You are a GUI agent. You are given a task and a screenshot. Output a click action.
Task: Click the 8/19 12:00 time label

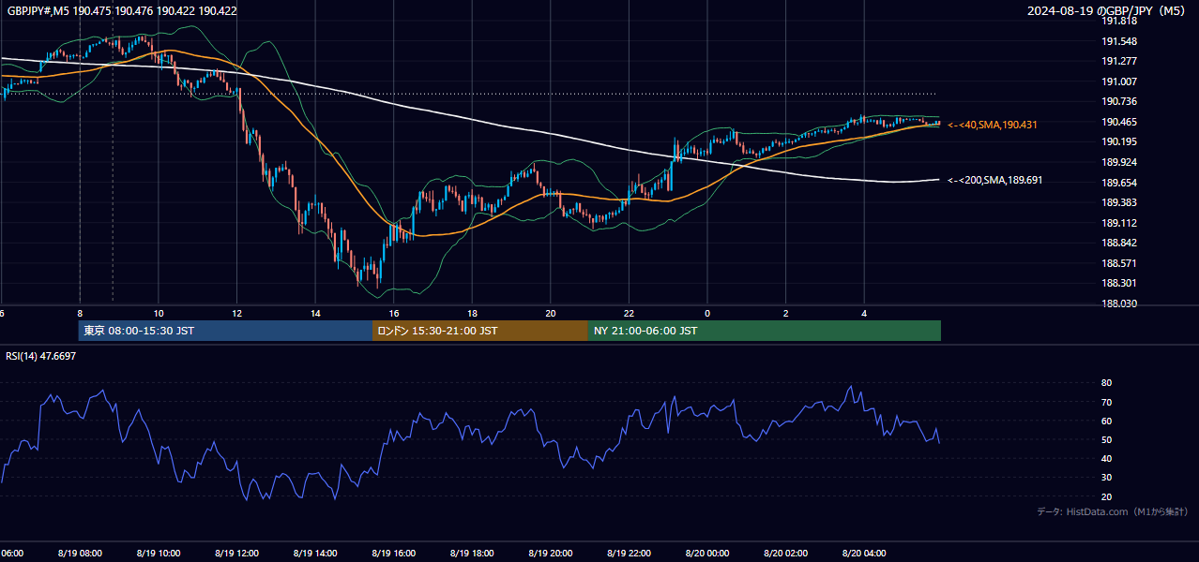click(x=236, y=554)
